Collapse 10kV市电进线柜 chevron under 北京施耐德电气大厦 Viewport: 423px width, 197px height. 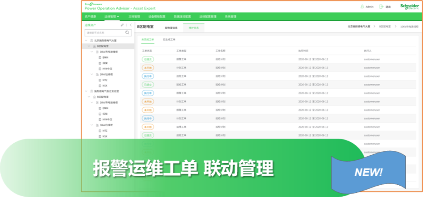(92, 52)
